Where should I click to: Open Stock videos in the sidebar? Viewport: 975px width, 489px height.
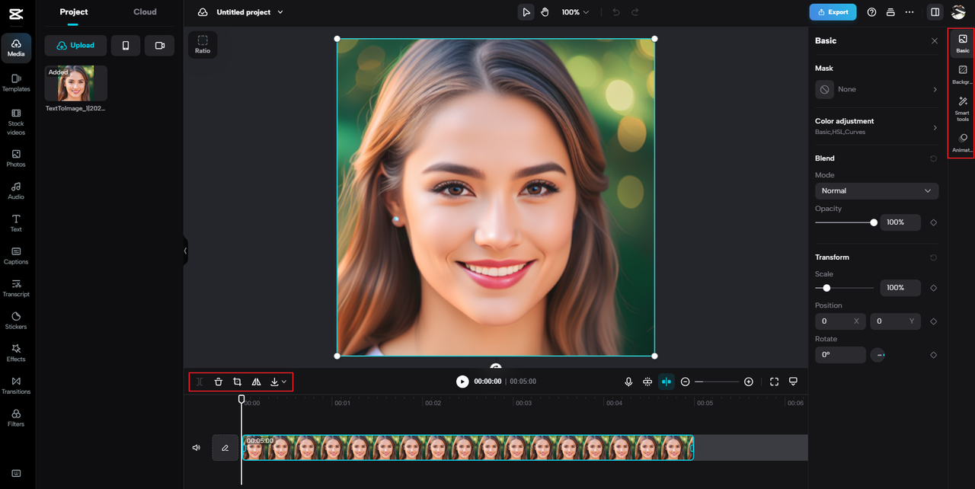pyautogui.click(x=16, y=122)
